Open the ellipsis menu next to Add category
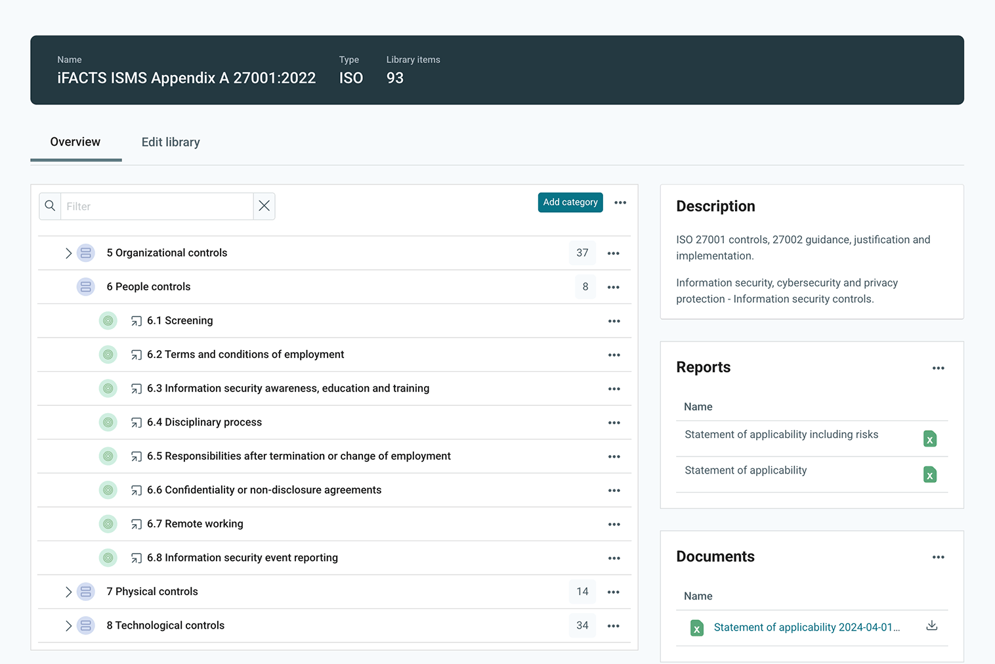The height and width of the screenshot is (664, 995). pyautogui.click(x=620, y=202)
